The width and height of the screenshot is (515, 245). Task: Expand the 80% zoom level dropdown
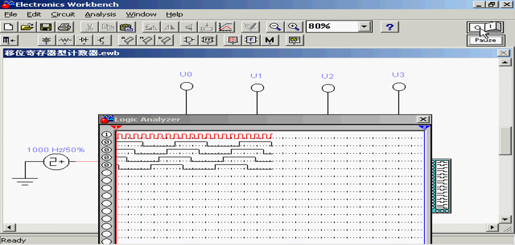(365, 27)
